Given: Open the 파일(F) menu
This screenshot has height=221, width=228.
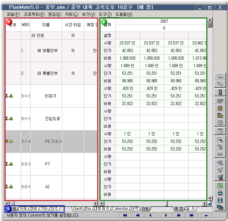Looking at the screenshot, I should [13, 14].
